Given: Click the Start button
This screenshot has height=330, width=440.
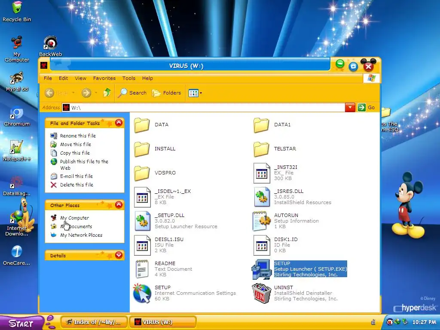Looking at the screenshot, I should [21, 323].
